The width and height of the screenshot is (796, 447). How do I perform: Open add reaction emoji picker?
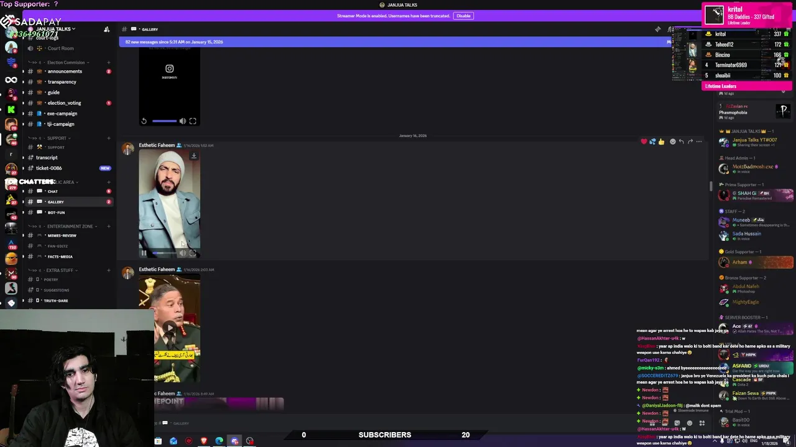click(672, 142)
